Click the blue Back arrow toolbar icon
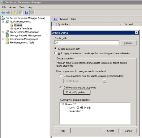Image resolution: width=142 pixels, height=138 pixels. point(3,13)
